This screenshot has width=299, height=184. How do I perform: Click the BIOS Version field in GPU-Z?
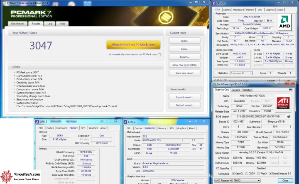[x=258, y=116]
